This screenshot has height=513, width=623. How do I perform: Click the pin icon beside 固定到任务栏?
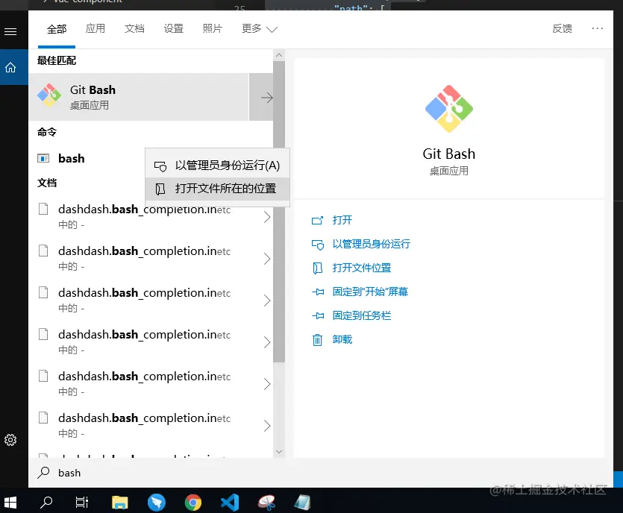tap(318, 315)
